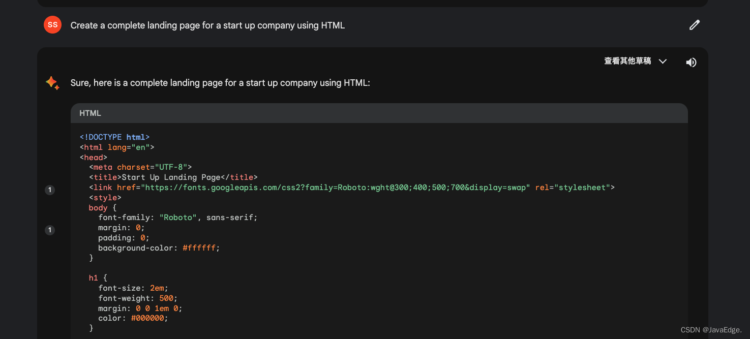The image size is (750, 339).
Task: Click the "UTF-8" charset value
Action: click(x=171, y=167)
